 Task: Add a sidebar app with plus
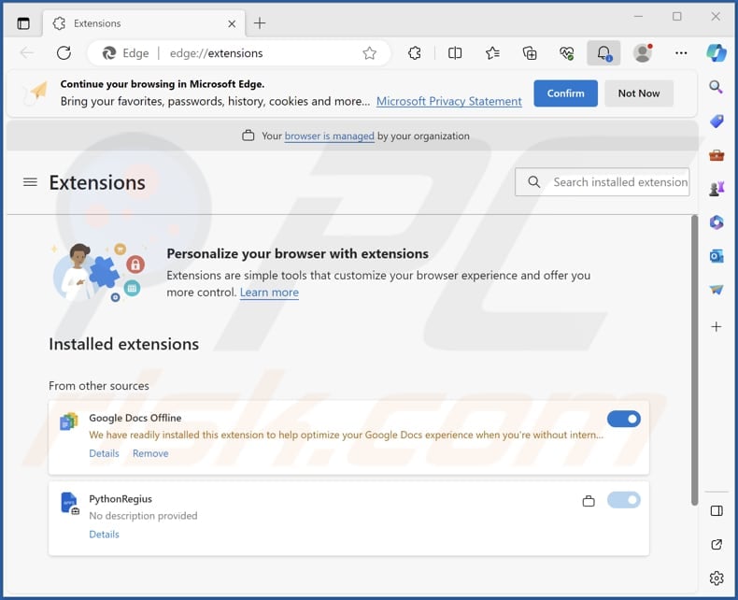coord(717,326)
